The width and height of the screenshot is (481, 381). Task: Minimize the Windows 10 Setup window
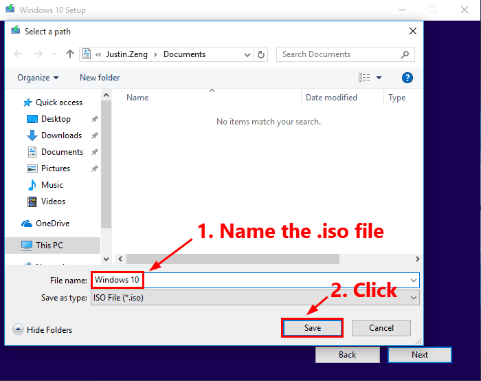402,10
